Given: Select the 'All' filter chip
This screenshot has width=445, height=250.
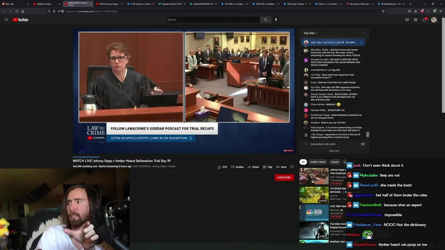Looking at the screenshot, I should (x=303, y=162).
